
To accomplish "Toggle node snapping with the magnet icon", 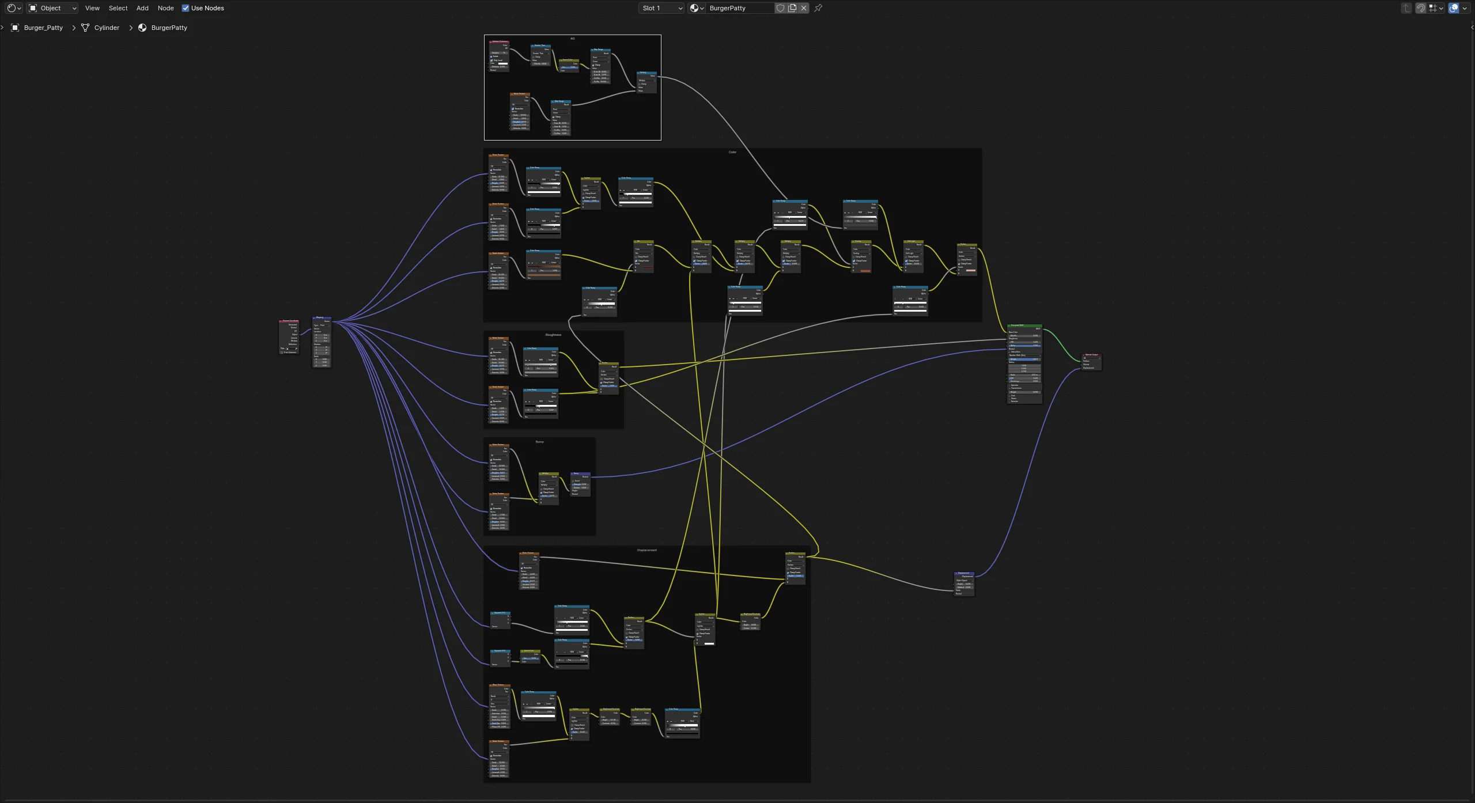I will (x=1421, y=8).
